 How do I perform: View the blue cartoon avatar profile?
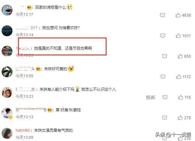click(7, 10)
